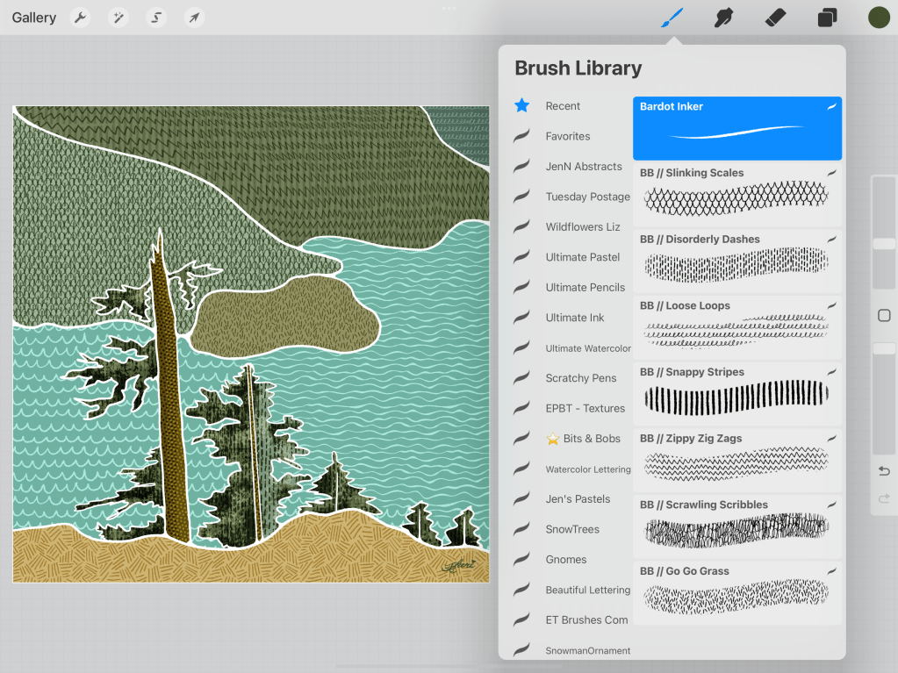The width and height of the screenshot is (898, 673).
Task: Select the Eraser tool
Action: 775,18
